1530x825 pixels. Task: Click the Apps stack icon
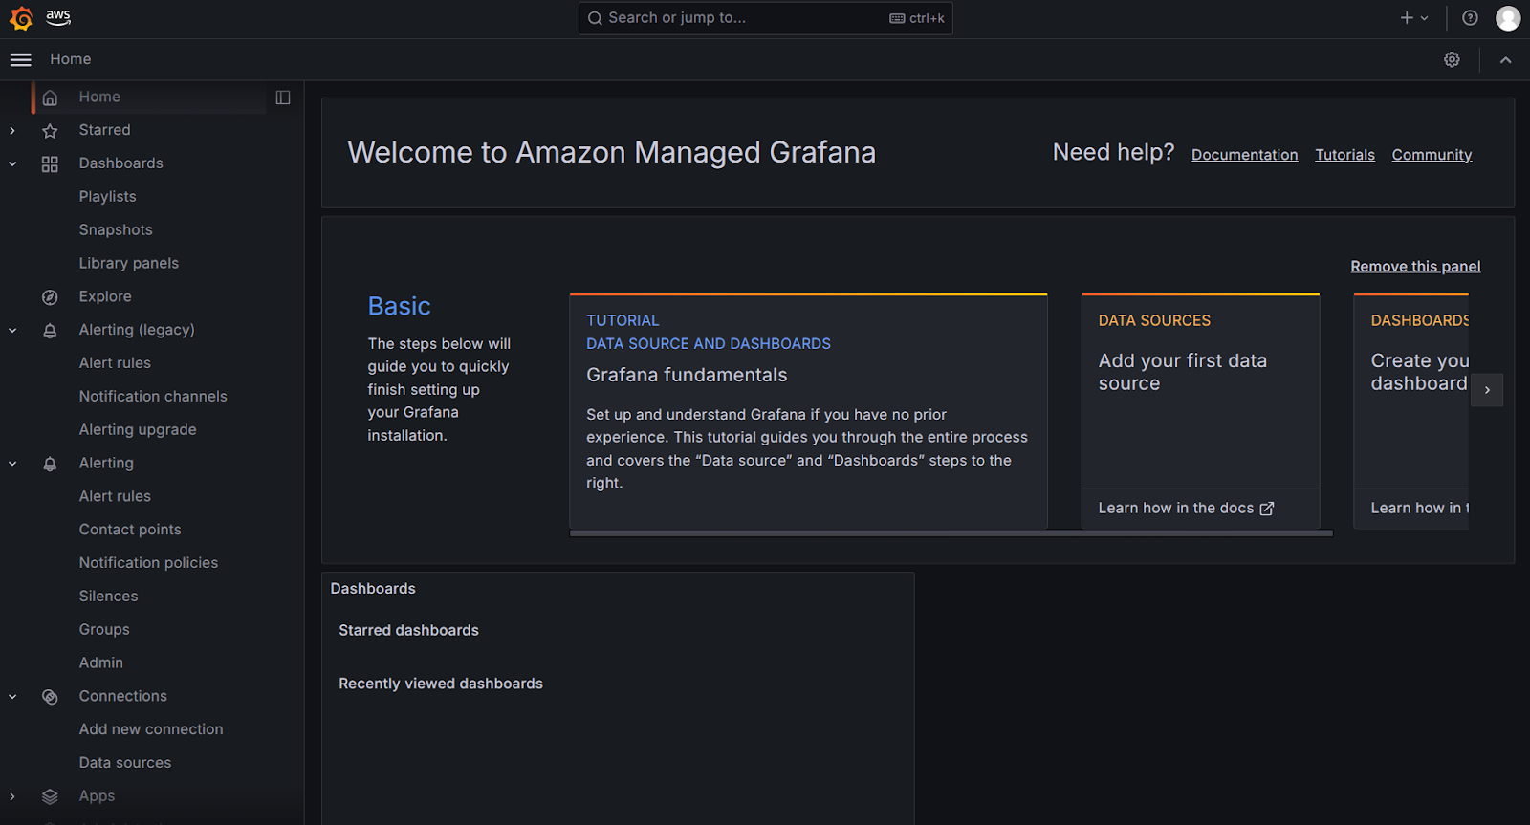[50, 796]
